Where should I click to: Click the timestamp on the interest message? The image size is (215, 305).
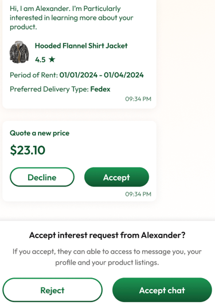[138, 99]
